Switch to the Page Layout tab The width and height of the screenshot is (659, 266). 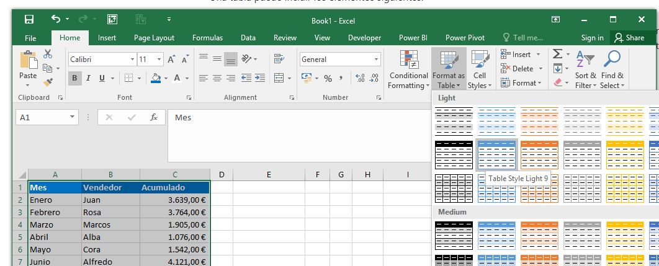[x=154, y=38]
